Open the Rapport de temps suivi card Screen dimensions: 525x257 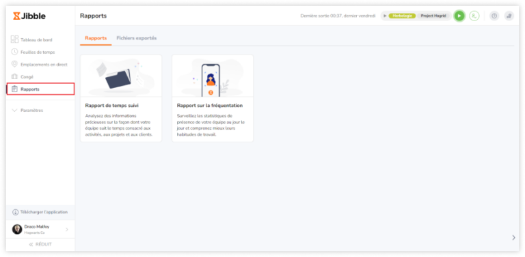point(121,98)
